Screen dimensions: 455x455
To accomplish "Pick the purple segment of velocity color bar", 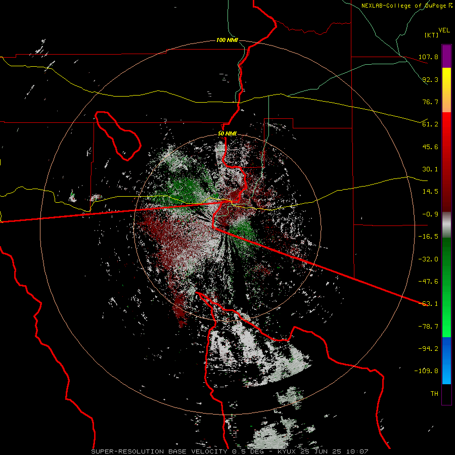I will 446,56.
